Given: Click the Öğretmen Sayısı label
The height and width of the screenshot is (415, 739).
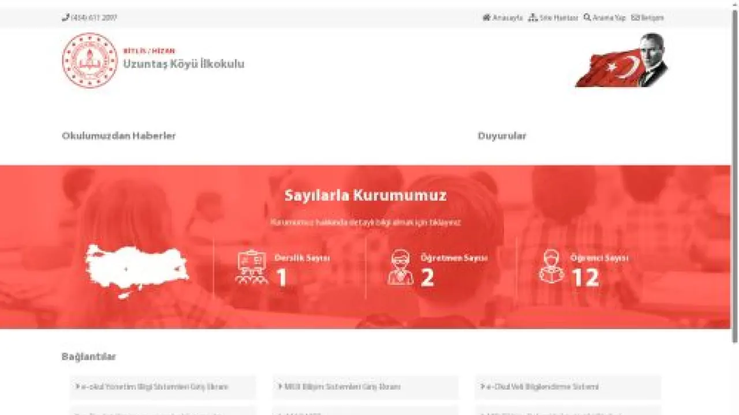Looking at the screenshot, I should [x=454, y=258].
